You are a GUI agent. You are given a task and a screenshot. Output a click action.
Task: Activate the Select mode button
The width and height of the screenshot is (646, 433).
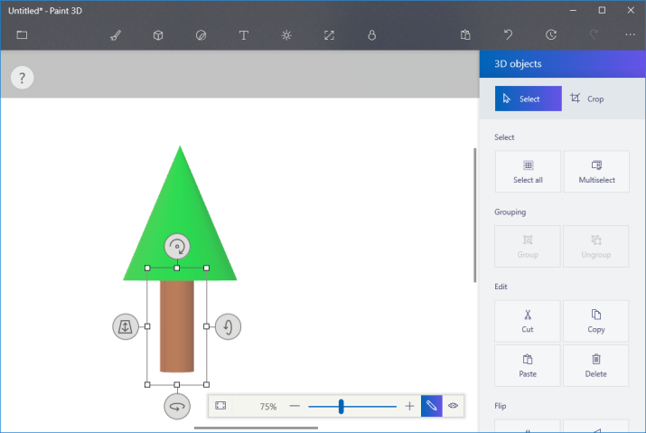tap(529, 99)
